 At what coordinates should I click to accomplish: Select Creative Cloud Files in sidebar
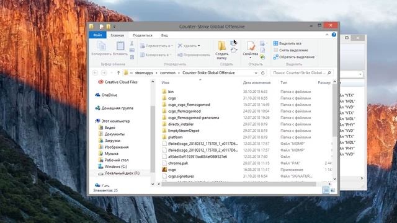tap(118, 82)
